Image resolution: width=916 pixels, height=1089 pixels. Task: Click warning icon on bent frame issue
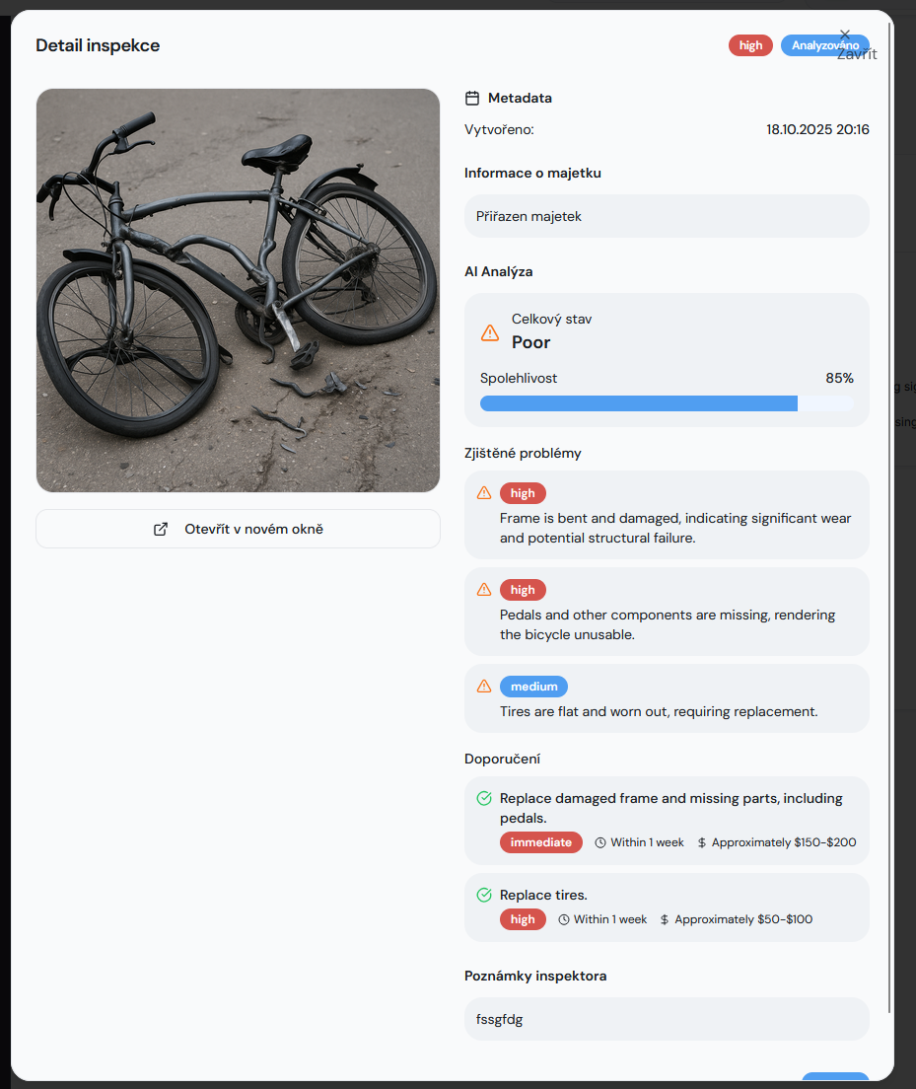pyautogui.click(x=484, y=493)
